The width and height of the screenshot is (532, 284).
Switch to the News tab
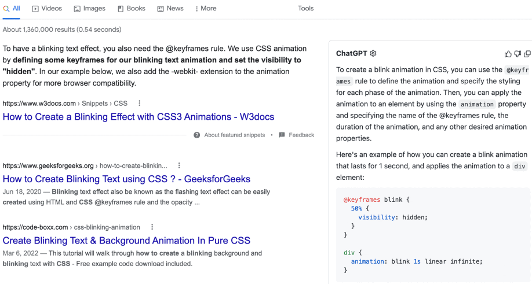(x=170, y=9)
